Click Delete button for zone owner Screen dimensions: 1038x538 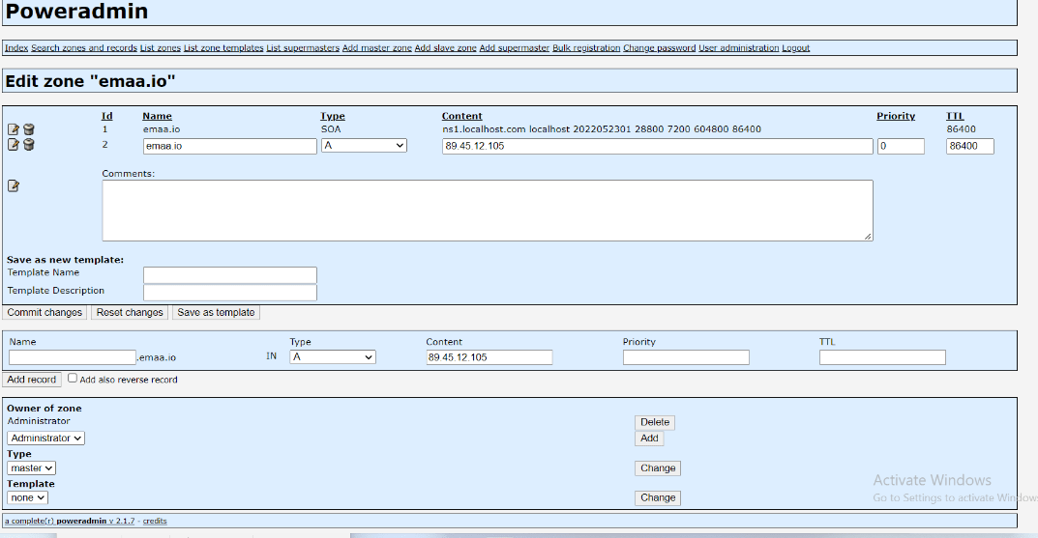pos(654,422)
